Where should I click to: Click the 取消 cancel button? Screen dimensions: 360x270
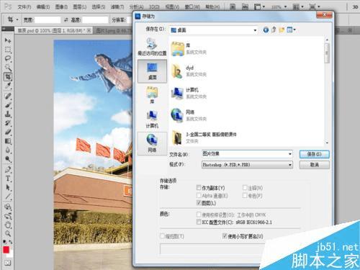[x=314, y=165]
